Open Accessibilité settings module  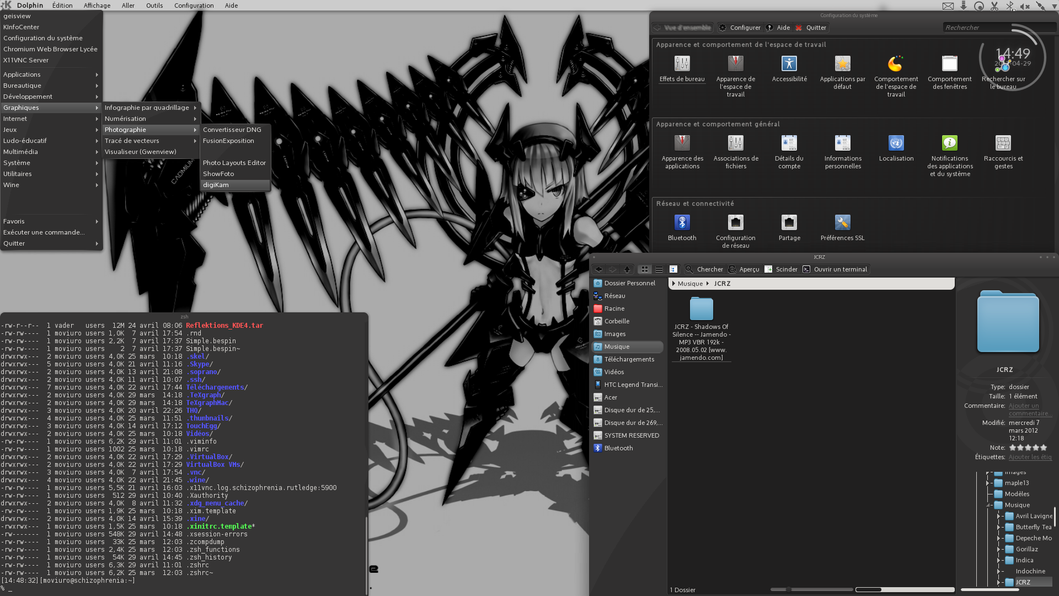click(x=789, y=69)
